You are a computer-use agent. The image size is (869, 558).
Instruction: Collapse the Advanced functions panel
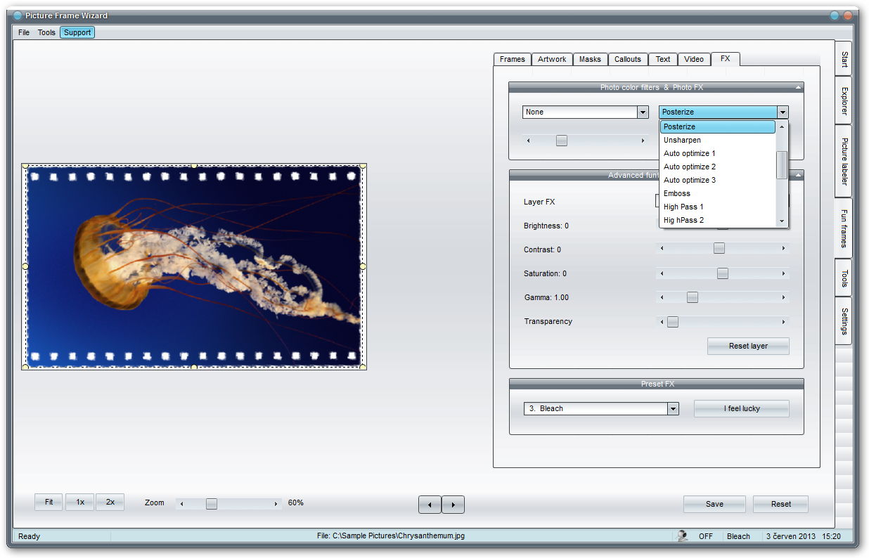coord(798,175)
